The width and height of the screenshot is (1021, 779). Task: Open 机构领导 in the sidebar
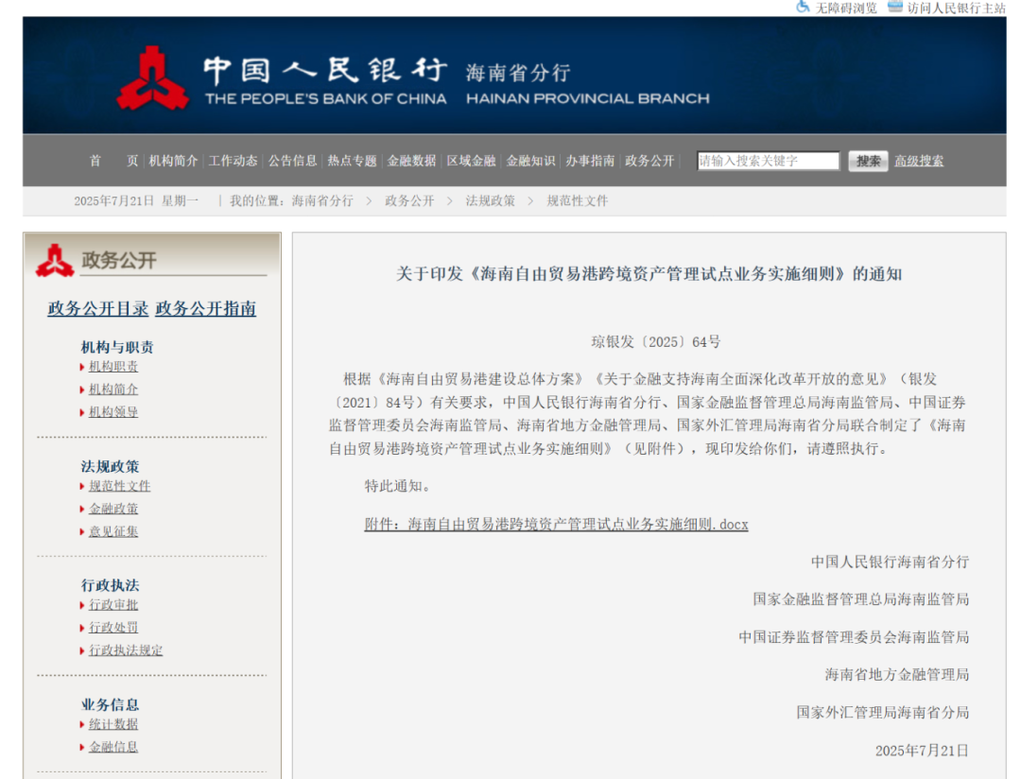click(x=113, y=412)
